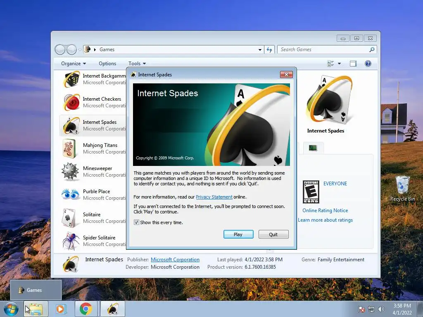This screenshot has width=423, height=317.
Task: Click the Forward navigation button
Action: [71, 50]
